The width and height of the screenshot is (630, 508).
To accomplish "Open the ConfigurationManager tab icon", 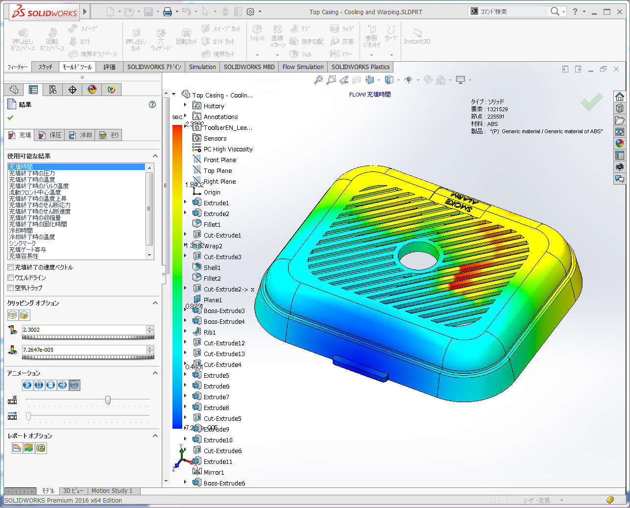I will (53, 90).
